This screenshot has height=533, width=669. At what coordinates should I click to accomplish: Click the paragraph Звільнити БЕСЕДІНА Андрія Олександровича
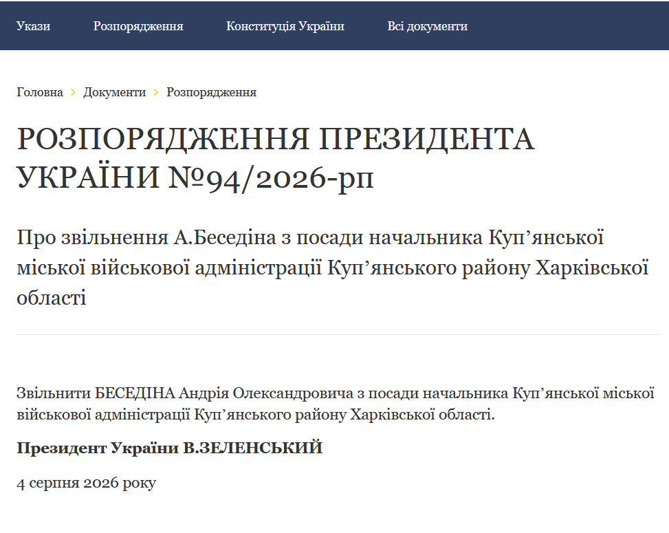point(336,404)
